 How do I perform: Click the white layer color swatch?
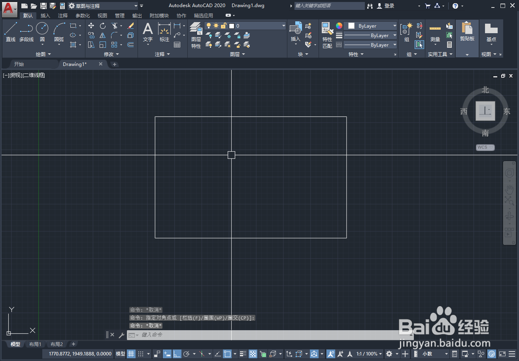[232, 26]
